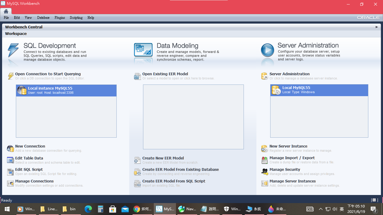Click the Manage Import / Export icon
Viewport: 383px width, 215px height.
265,160
